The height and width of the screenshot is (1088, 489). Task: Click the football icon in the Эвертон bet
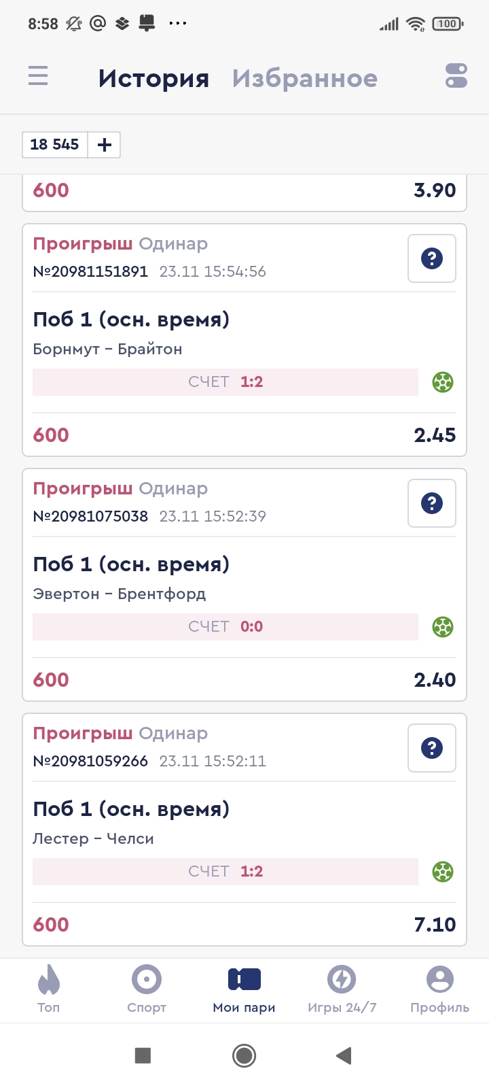point(443,627)
